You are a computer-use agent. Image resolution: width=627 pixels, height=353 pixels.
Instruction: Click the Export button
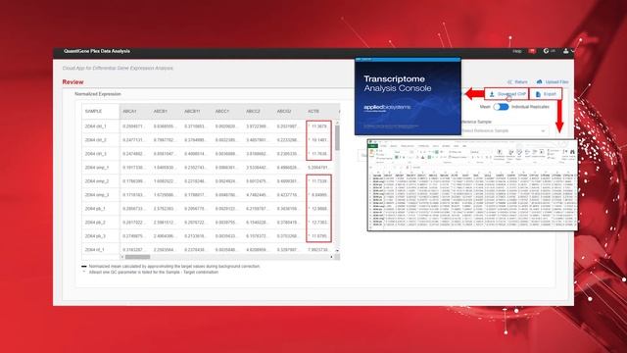point(546,94)
